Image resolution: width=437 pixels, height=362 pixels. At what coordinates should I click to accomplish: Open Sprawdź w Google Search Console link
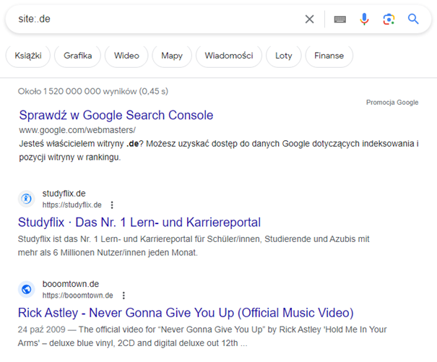[x=116, y=115]
